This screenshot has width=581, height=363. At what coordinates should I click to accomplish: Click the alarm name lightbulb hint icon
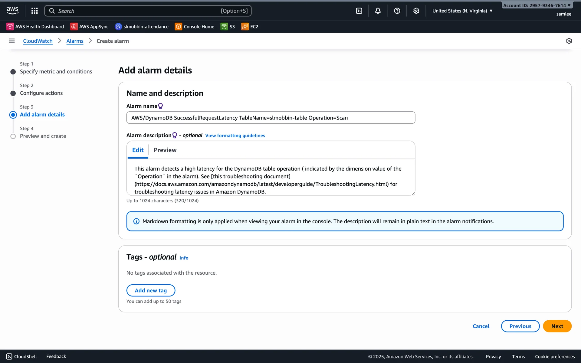point(161,106)
